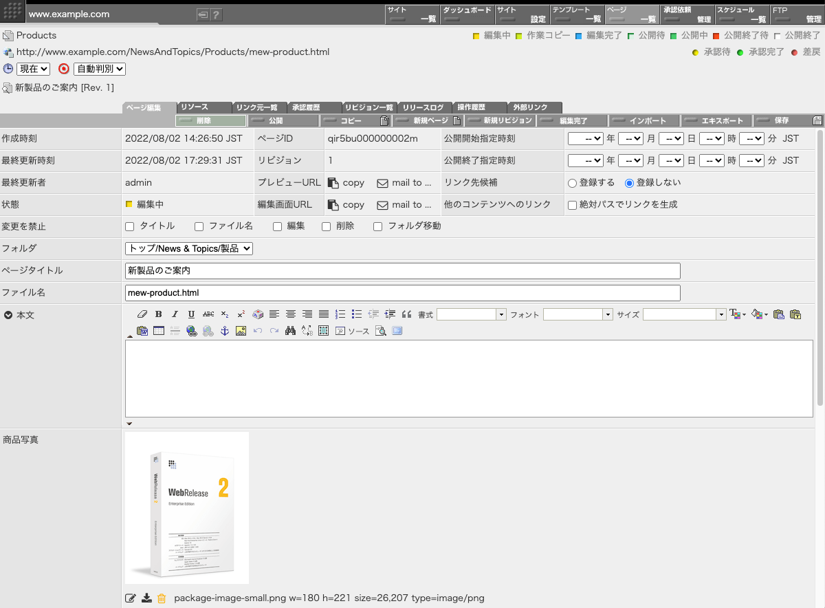This screenshot has height=608, width=825.
Task: Delete product photo with trash icon
Action: pos(162,598)
